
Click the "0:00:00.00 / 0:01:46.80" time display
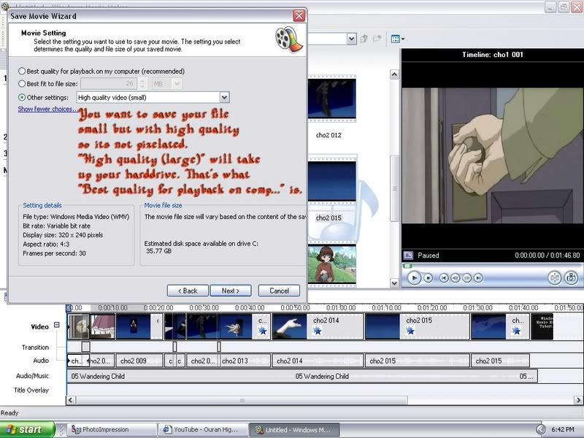point(547,255)
